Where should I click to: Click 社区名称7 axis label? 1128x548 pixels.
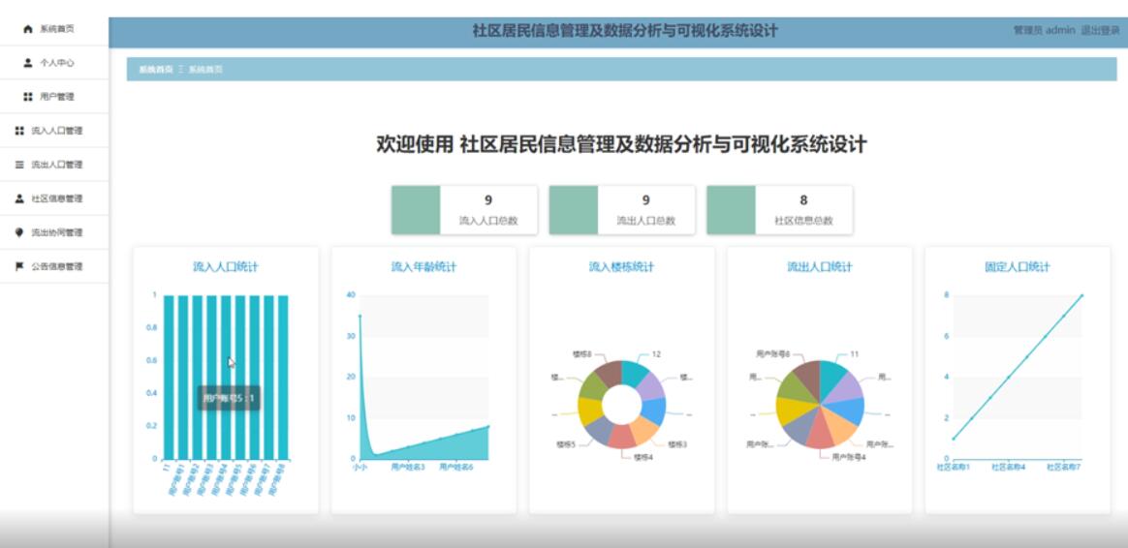click(x=1063, y=468)
